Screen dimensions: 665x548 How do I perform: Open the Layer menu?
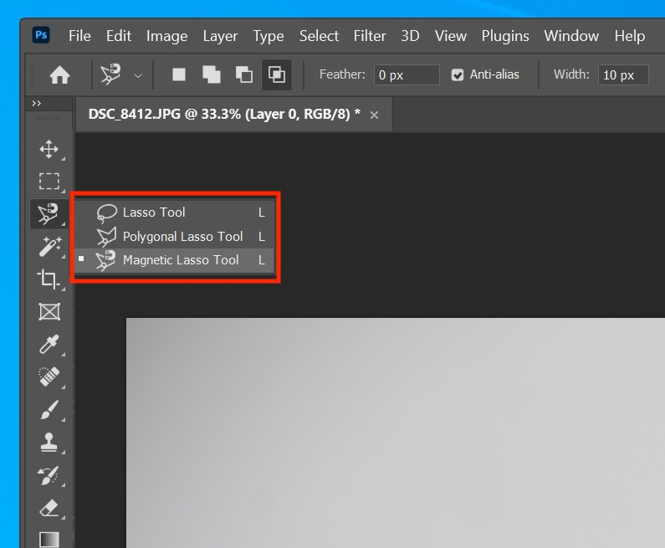[x=220, y=36]
